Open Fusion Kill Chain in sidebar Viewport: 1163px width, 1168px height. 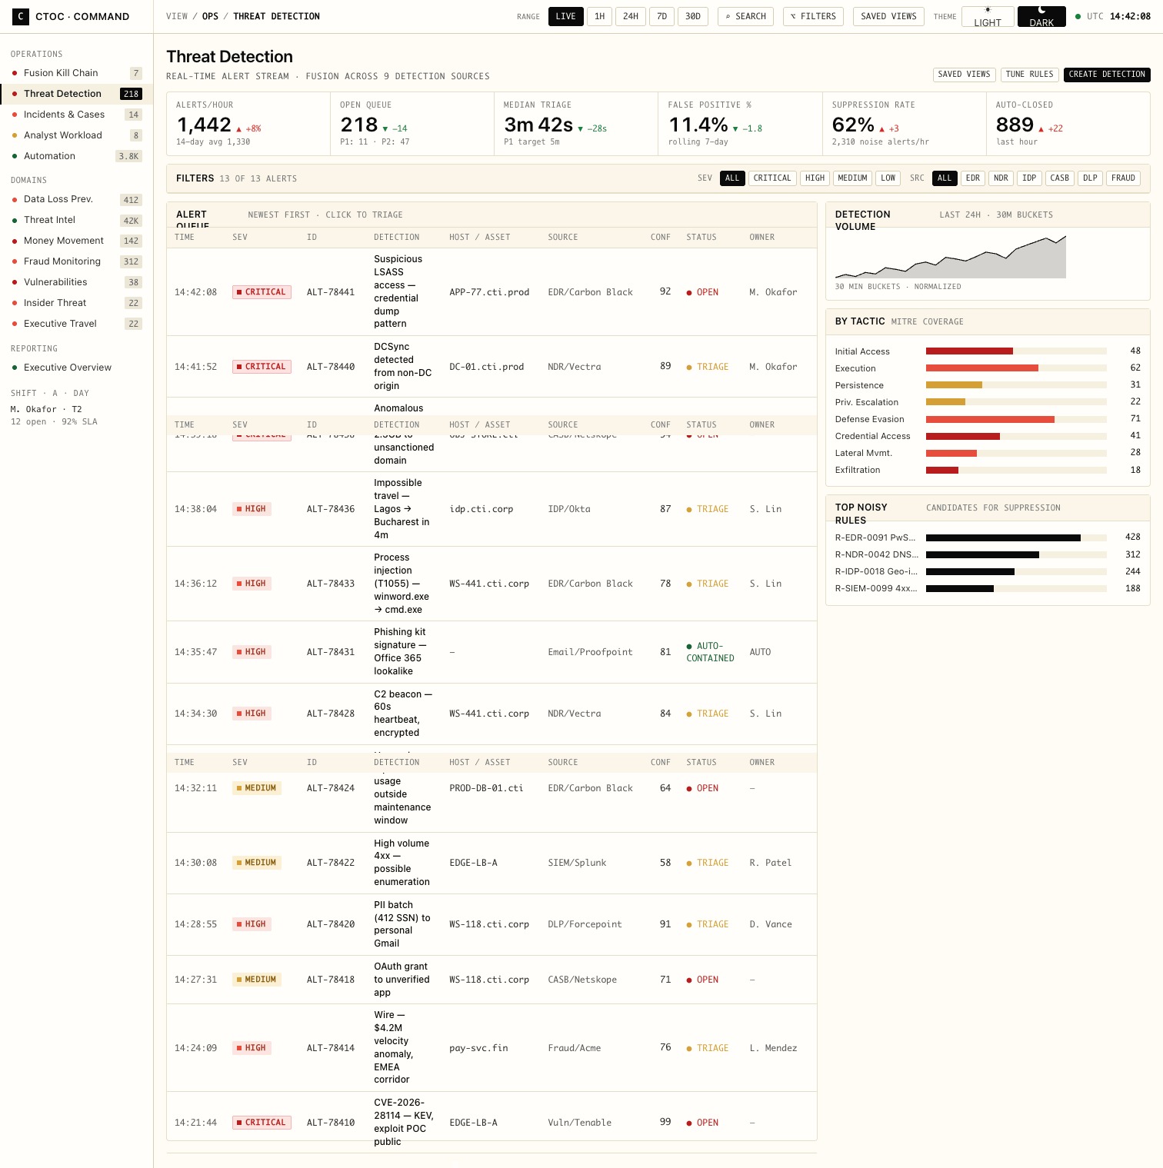[77, 73]
